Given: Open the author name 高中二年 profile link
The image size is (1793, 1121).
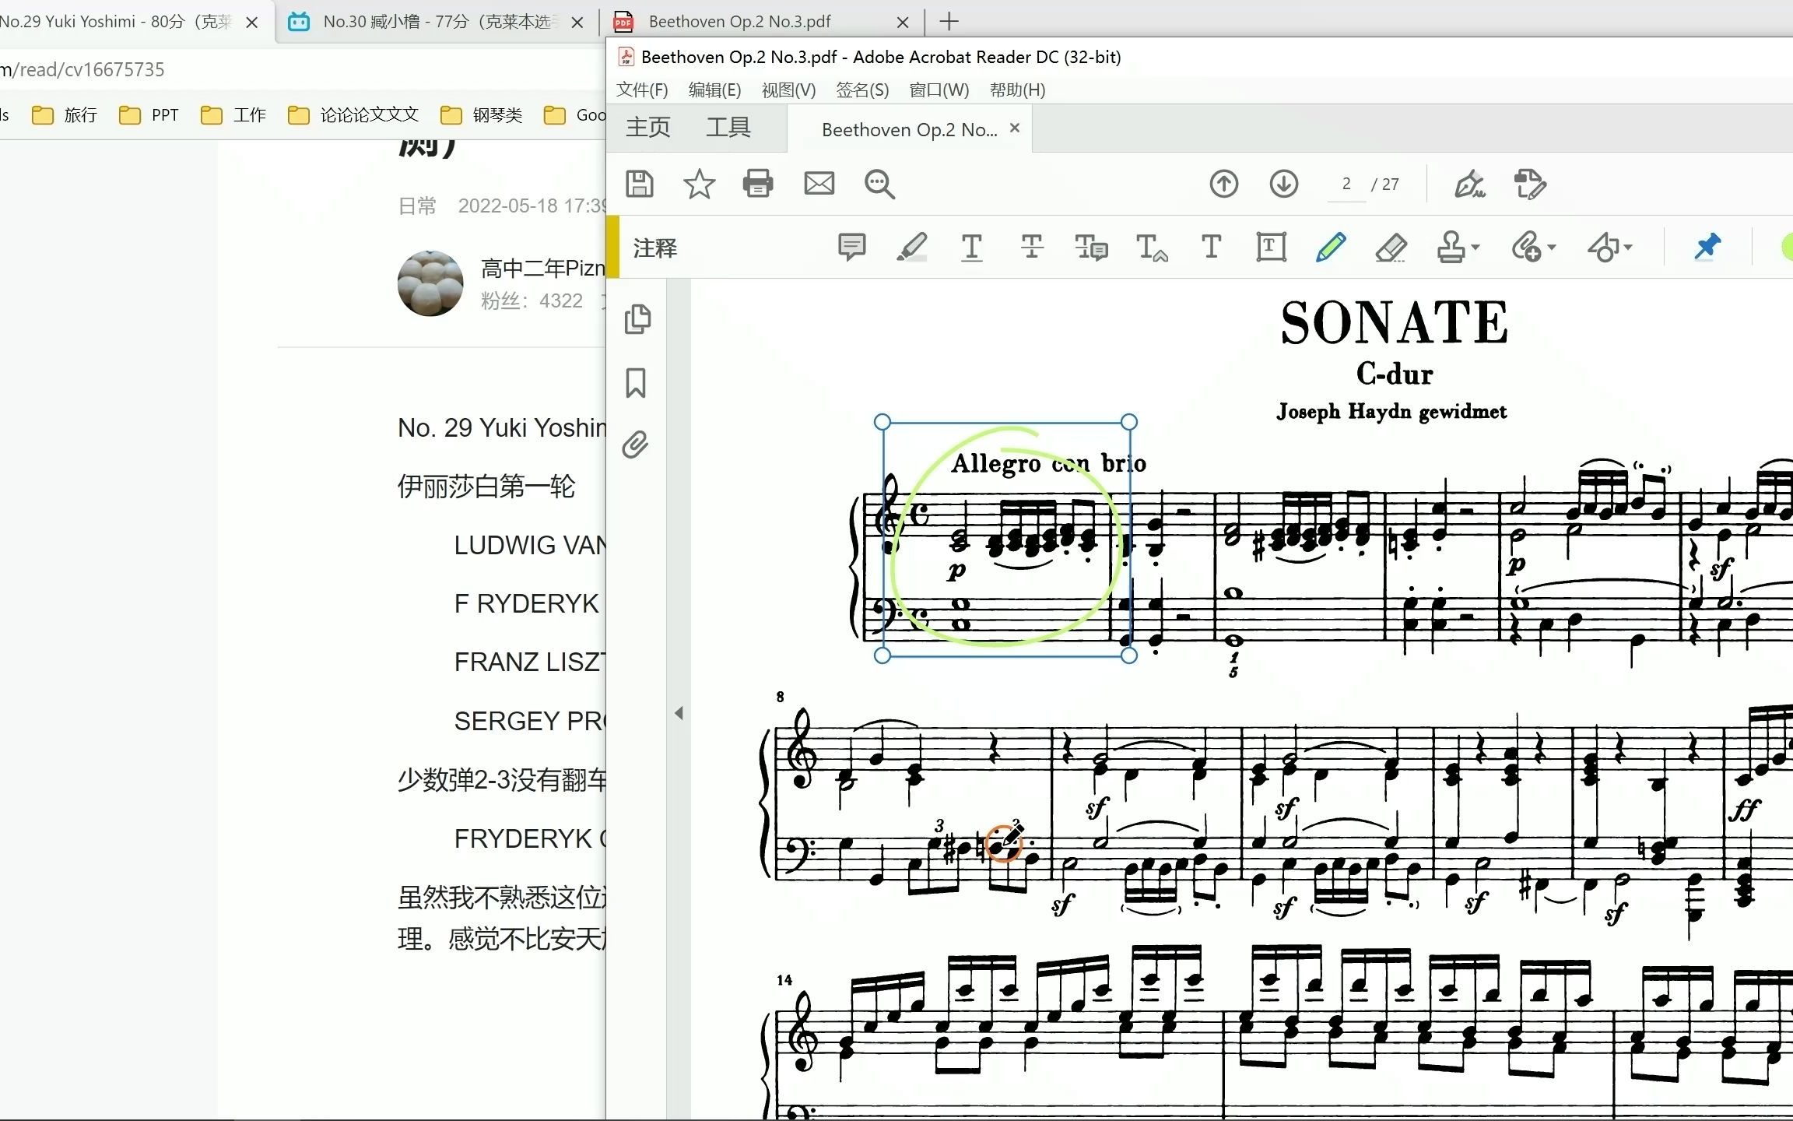Looking at the screenshot, I should click(x=543, y=269).
